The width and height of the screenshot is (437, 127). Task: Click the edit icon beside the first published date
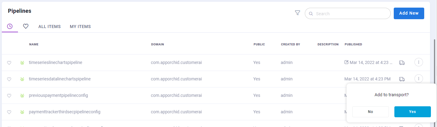346,62
